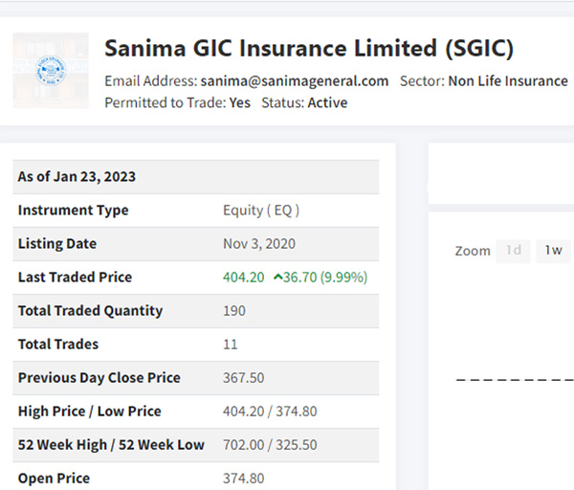The image size is (574, 490).
Task: Click the green price-up arrow icon
Action: (x=277, y=278)
